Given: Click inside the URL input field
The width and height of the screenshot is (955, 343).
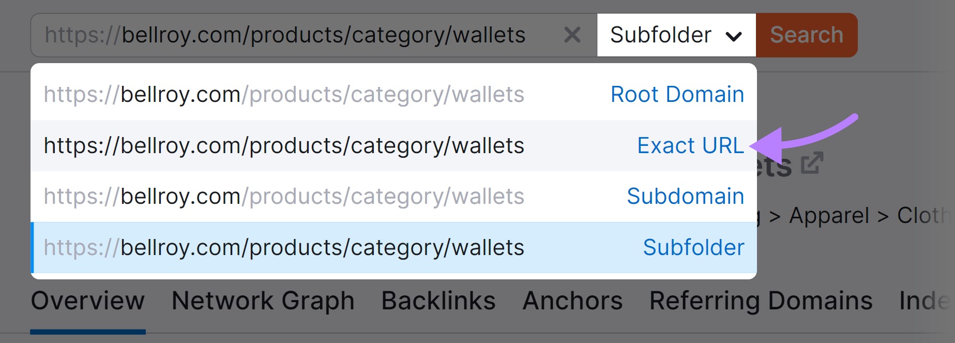Looking at the screenshot, I should pos(284,35).
